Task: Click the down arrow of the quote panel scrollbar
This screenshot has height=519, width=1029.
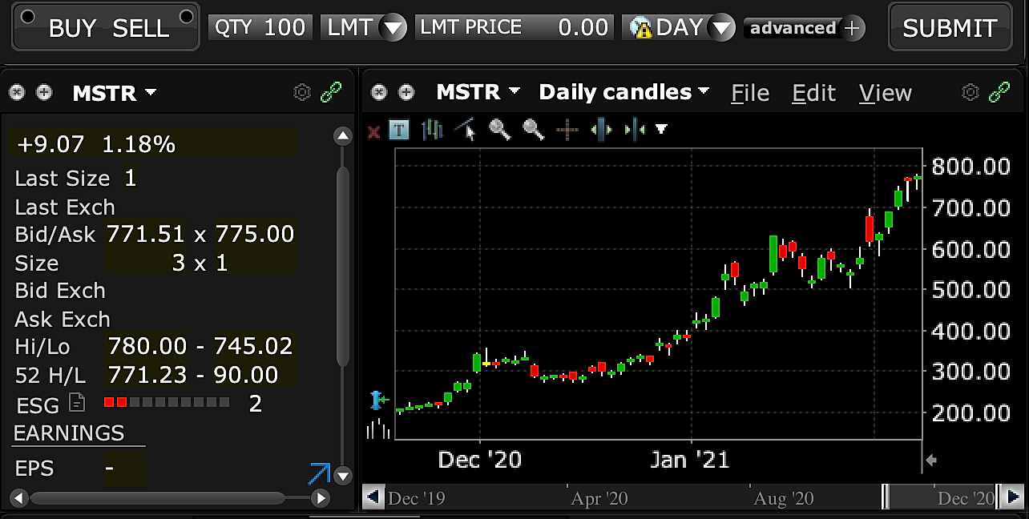Action: click(x=343, y=476)
